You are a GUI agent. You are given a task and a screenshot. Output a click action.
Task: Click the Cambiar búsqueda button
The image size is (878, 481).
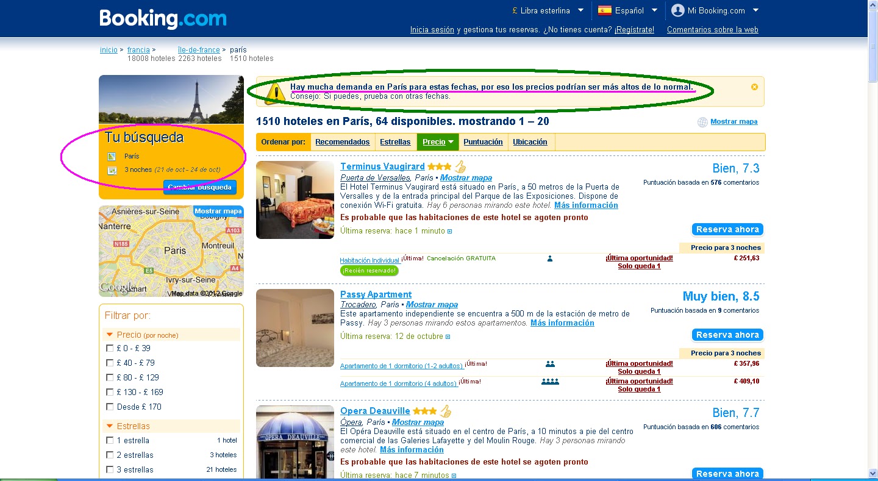tap(200, 187)
